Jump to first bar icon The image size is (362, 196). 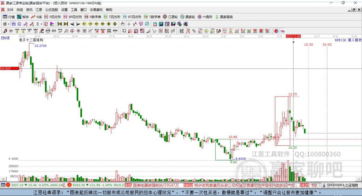(x=59, y=24)
